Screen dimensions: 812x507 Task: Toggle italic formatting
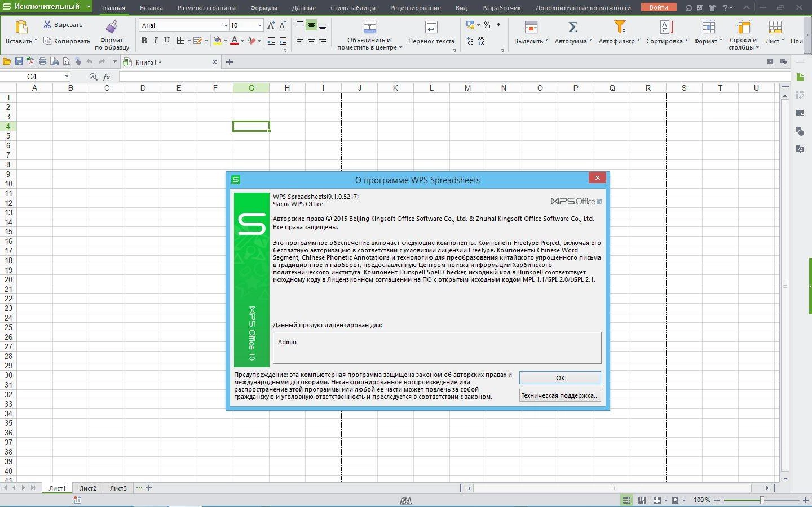[x=155, y=41]
